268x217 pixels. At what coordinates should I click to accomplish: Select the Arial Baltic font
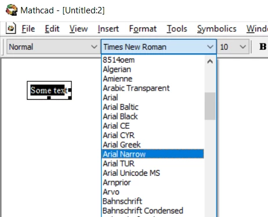point(153,107)
